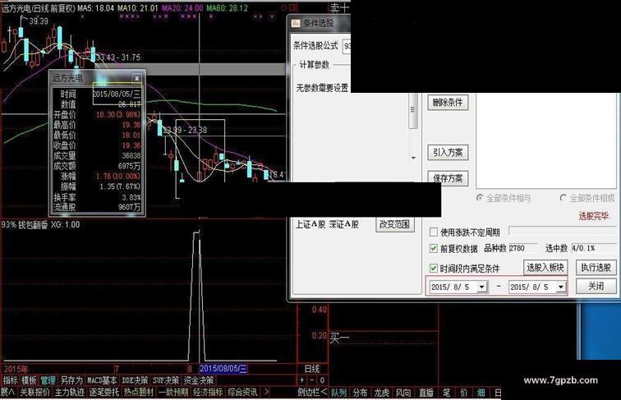Select the 价 side panel tab
The width and height of the screenshot is (621, 400).
tap(464, 393)
